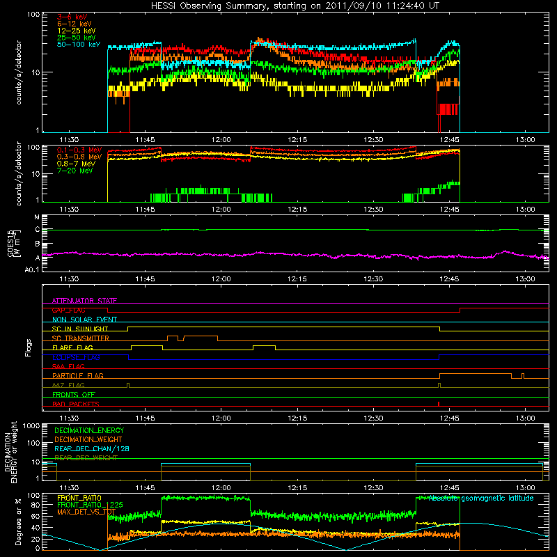Click the SAA_FLAG label
This screenshot has width=557, height=557.
[x=68, y=366]
